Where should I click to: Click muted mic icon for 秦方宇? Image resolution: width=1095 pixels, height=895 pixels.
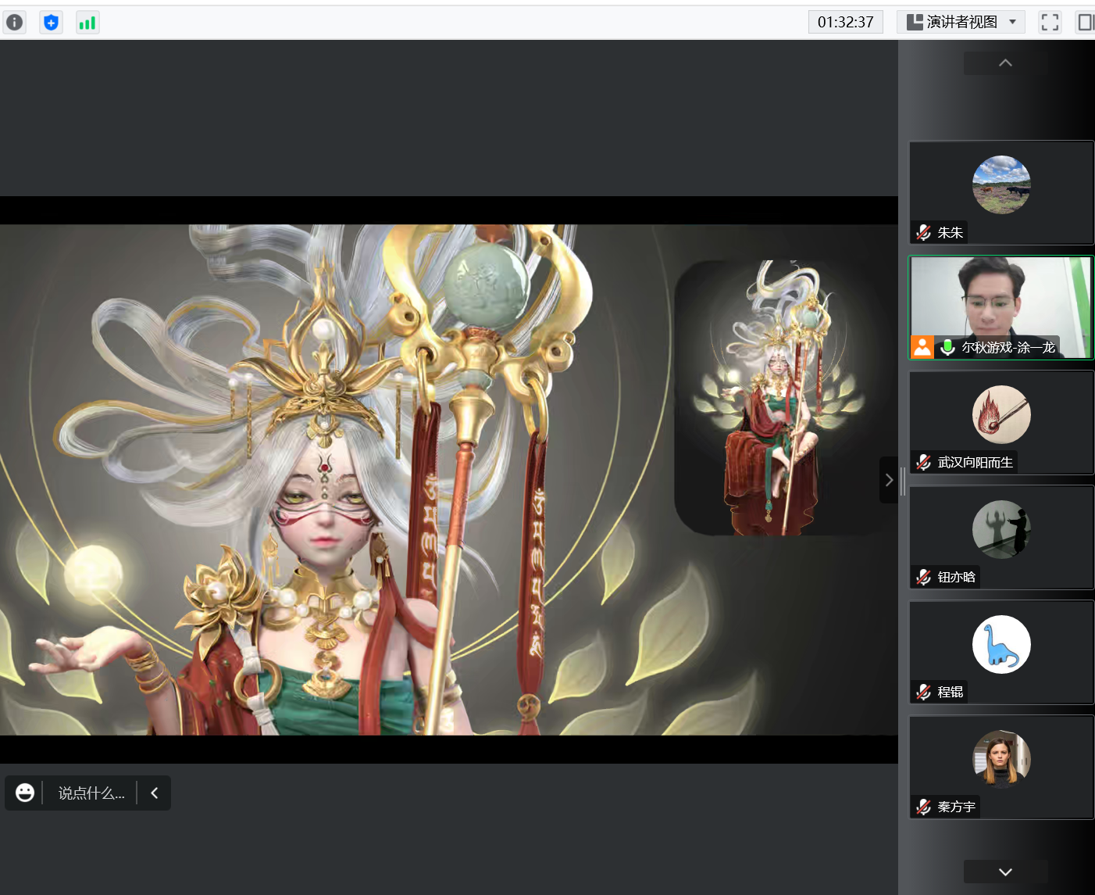tap(924, 807)
